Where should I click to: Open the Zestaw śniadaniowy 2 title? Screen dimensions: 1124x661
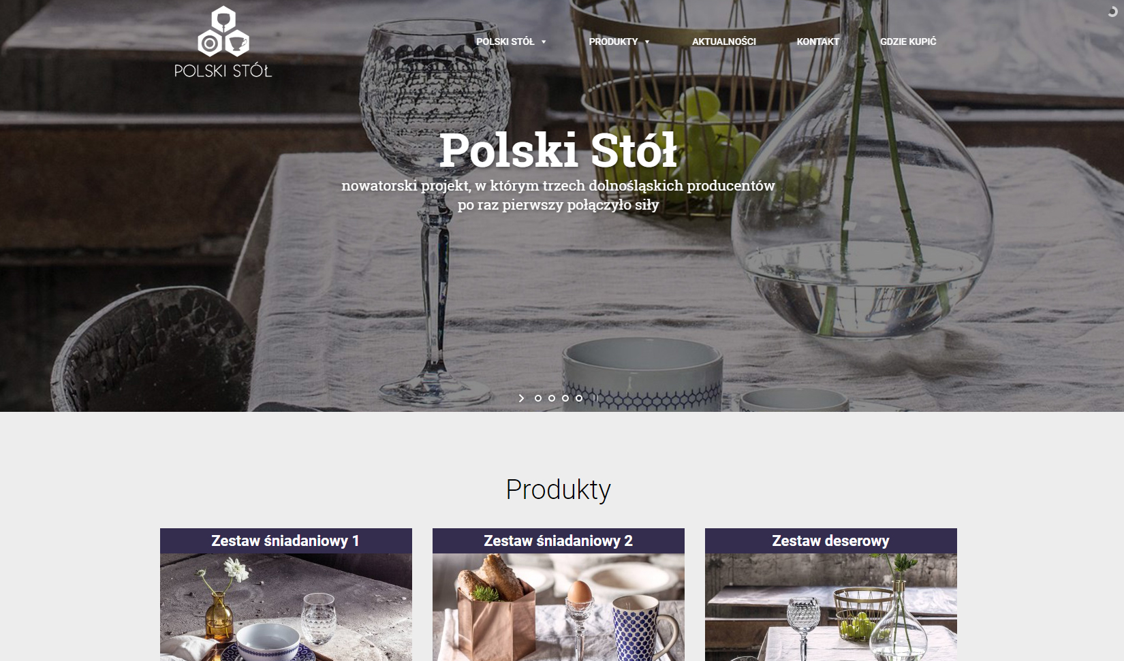(x=559, y=541)
